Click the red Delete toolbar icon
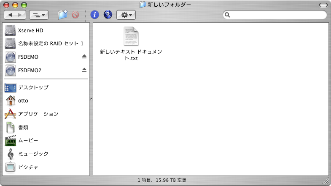 click(75, 15)
